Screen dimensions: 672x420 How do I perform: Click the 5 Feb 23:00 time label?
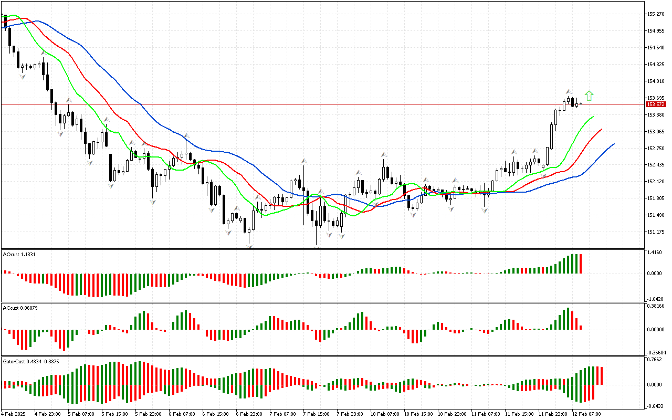148,414
